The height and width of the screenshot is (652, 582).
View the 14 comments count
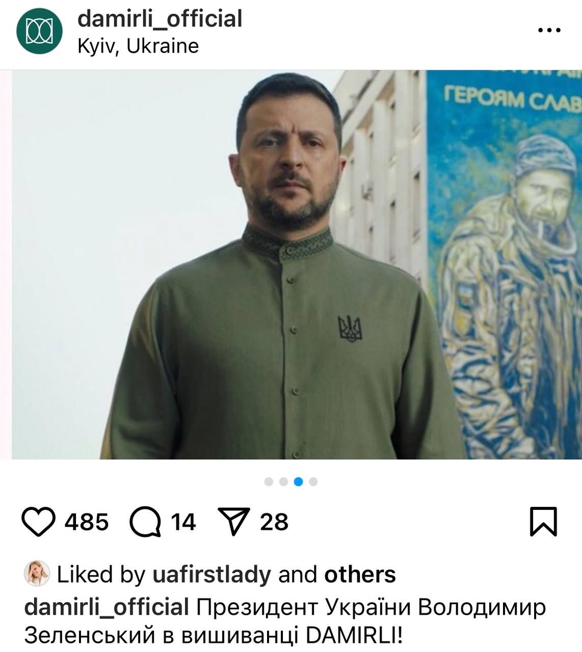click(x=183, y=522)
